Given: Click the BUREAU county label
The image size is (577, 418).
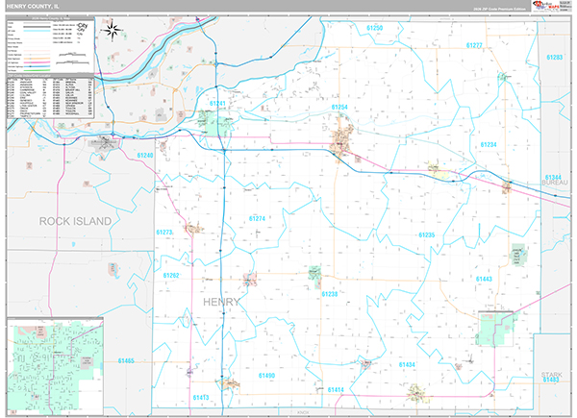Looking at the screenshot, I should 555,183.
